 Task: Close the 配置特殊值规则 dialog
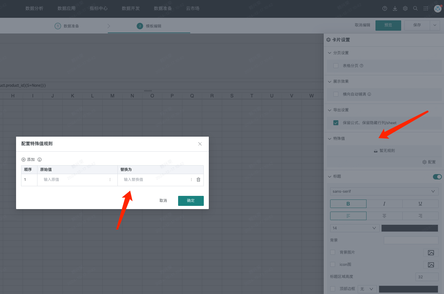tap(200, 144)
